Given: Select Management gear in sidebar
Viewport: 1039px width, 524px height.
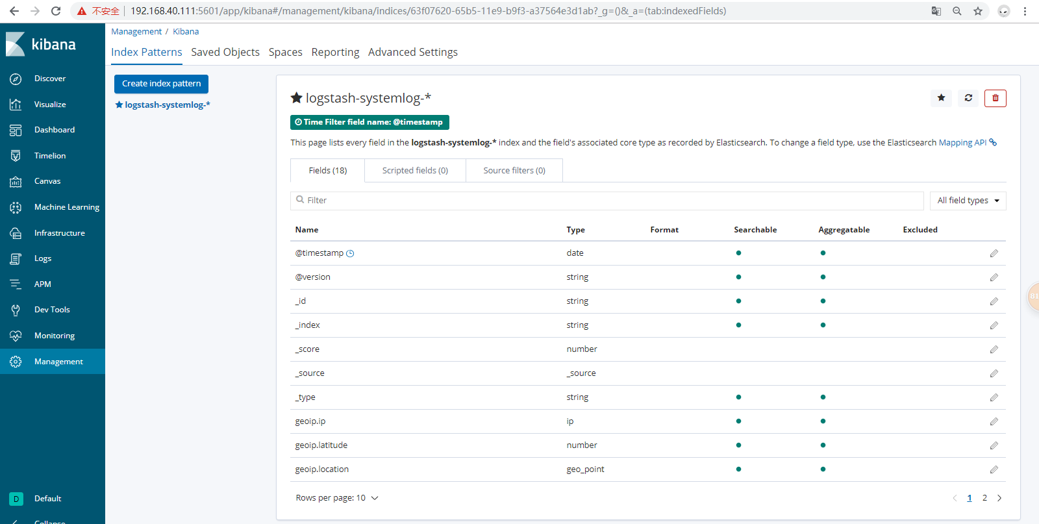Looking at the screenshot, I should tap(16, 362).
